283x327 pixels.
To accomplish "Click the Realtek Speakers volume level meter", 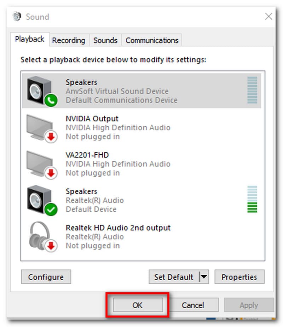I will (x=252, y=199).
